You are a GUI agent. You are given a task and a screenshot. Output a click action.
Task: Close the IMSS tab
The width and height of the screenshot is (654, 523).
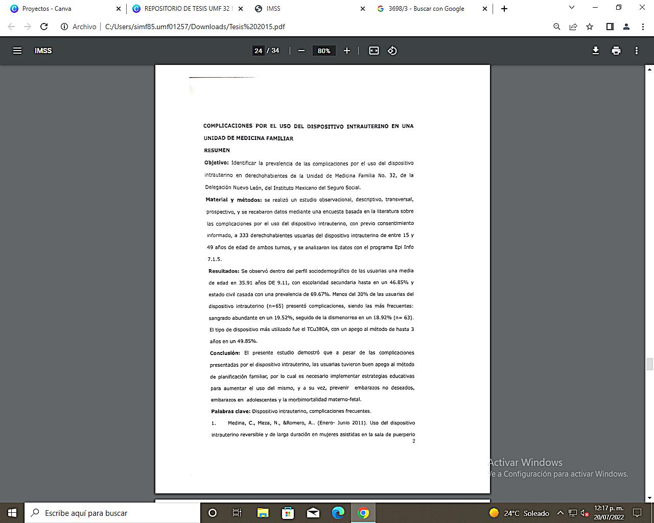tap(363, 9)
